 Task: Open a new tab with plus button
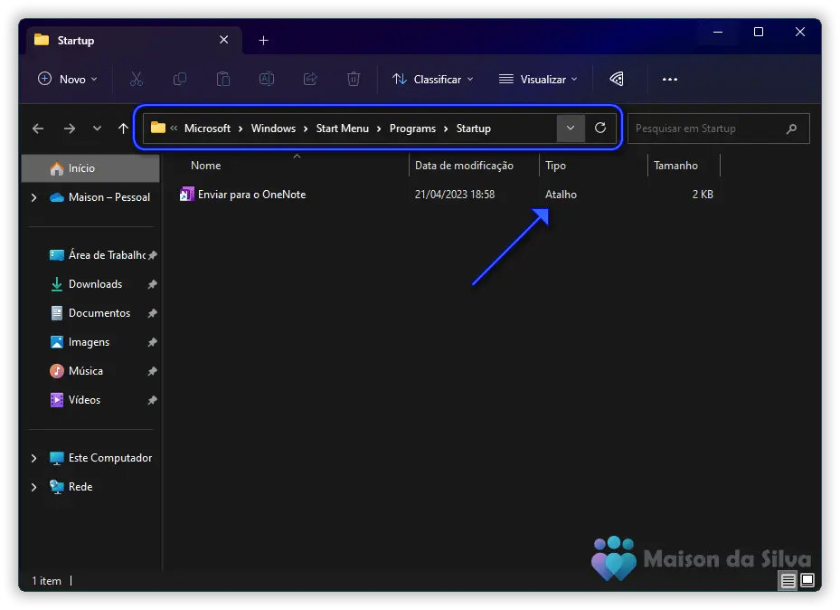click(263, 41)
